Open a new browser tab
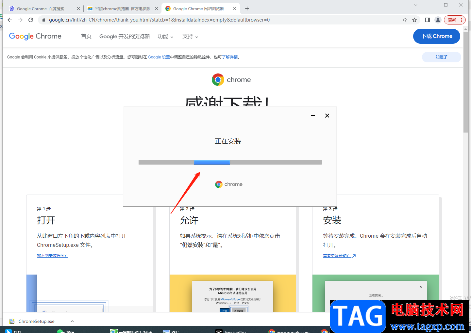 coord(247,8)
